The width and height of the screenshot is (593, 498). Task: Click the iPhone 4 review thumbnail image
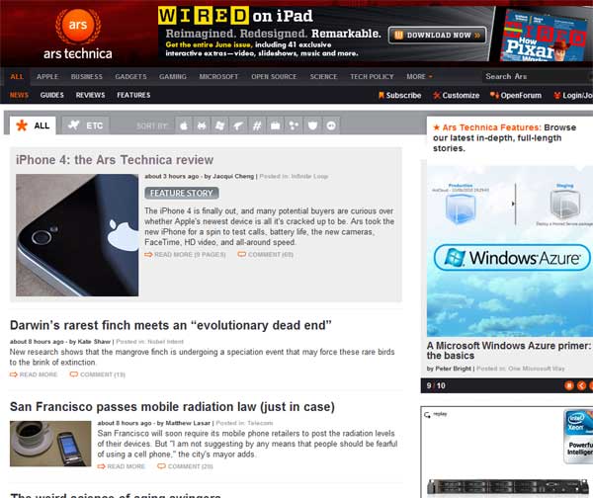click(77, 235)
